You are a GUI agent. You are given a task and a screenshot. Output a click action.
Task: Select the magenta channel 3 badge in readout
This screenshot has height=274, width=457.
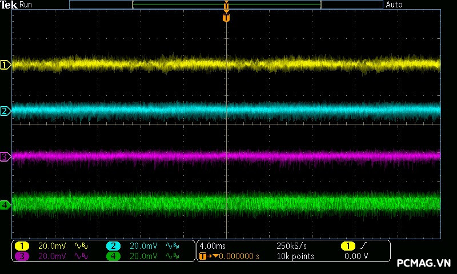tap(22, 256)
